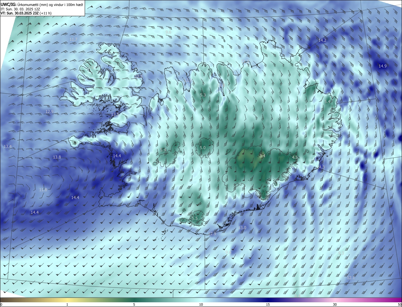Click the 5.3 value label on the map

(x=203, y=95)
